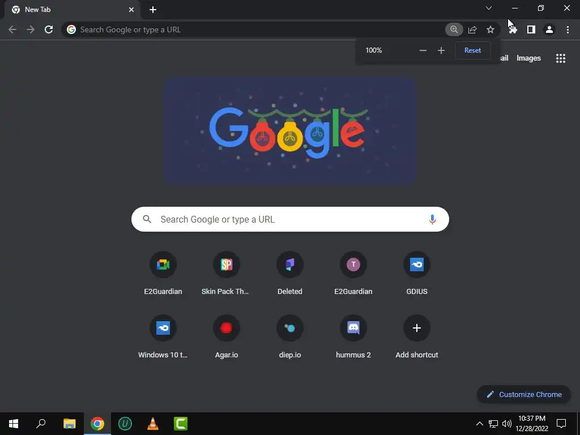Screen dimensions: 580x435
Task: Go back using the back arrow
Action: [x=12, y=29]
